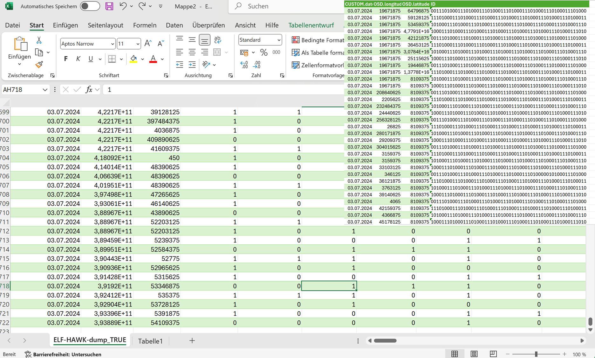
Task: Click the Format Painter brush icon
Action: [39, 65]
